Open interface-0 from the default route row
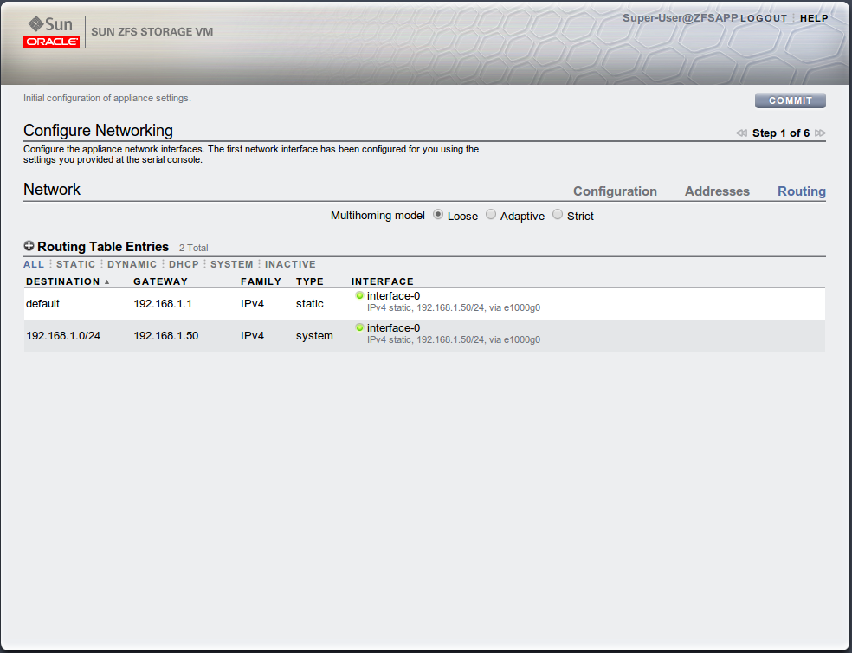Image resolution: width=852 pixels, height=653 pixels. tap(393, 295)
